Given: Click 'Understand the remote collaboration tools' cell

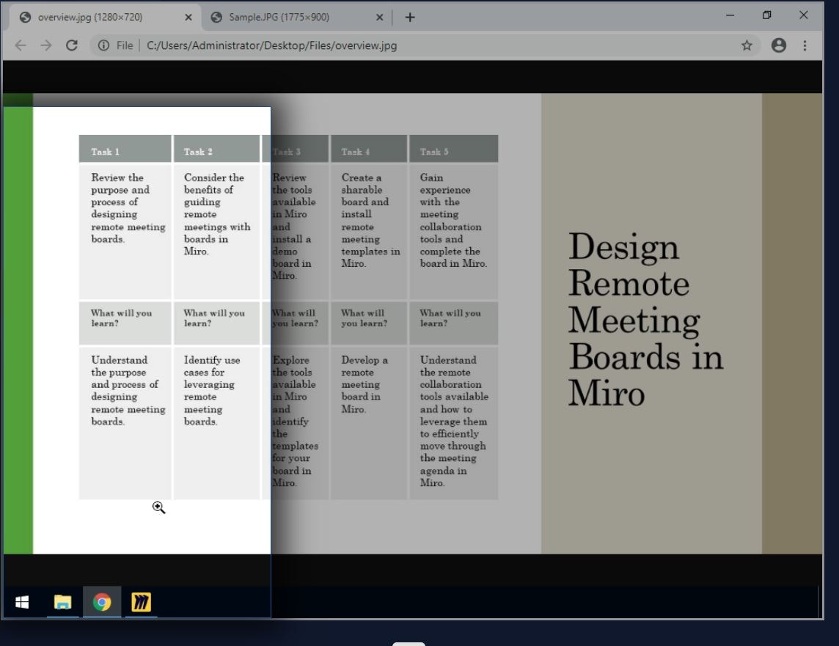Looking at the screenshot, I should 454,423.
